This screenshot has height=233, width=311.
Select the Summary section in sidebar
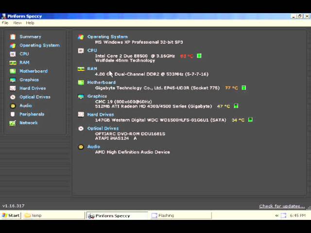point(30,37)
